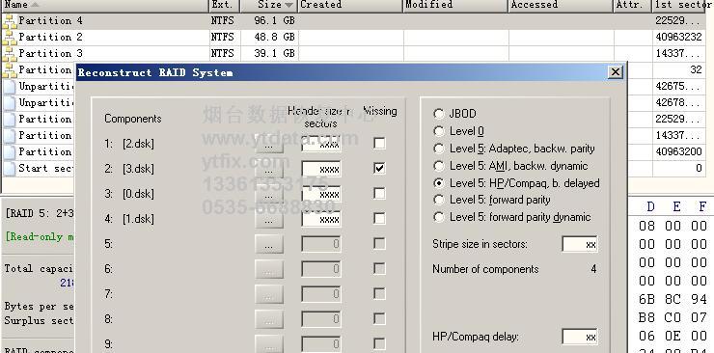The height and width of the screenshot is (353, 714).
Task: Select the JBOD radio option
Action: point(438,114)
